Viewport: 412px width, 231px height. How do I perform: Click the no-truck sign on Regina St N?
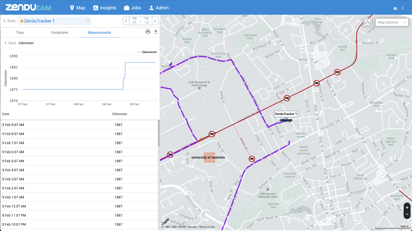[x=316, y=83]
